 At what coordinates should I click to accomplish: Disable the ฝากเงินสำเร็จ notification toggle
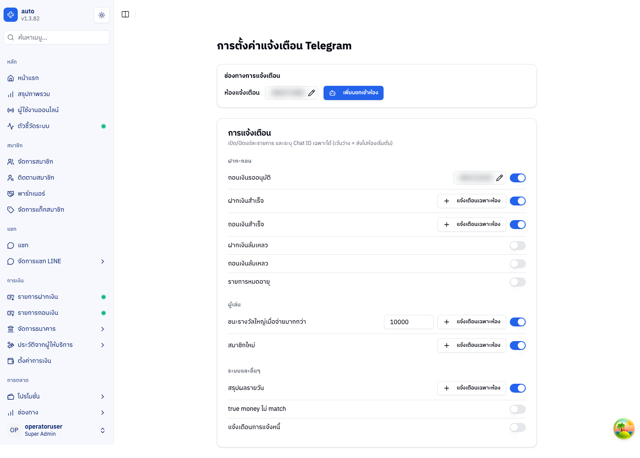518,201
